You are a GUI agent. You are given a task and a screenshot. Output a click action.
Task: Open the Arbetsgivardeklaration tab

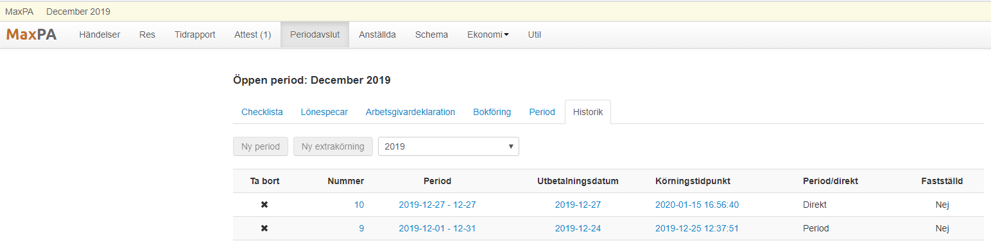pyautogui.click(x=410, y=112)
